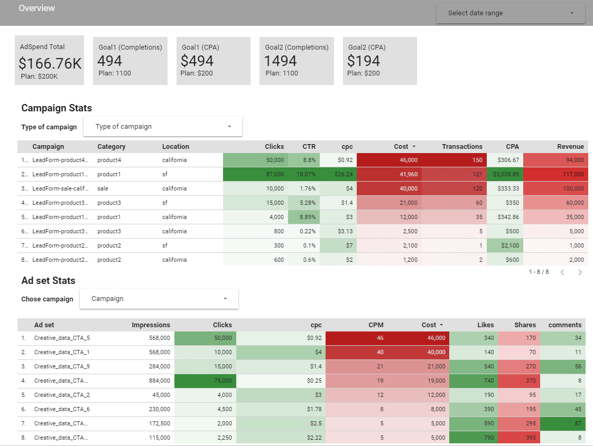The height and width of the screenshot is (446, 593).
Task: Click the Overview page title
Action: (37, 8)
